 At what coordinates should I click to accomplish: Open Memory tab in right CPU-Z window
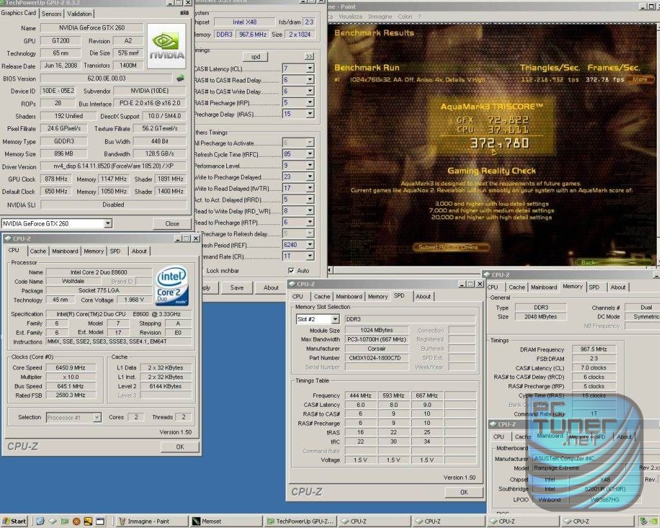pyautogui.click(x=572, y=286)
